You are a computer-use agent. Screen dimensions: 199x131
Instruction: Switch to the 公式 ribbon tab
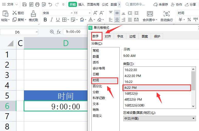pyautogui.click(x=105, y=4)
